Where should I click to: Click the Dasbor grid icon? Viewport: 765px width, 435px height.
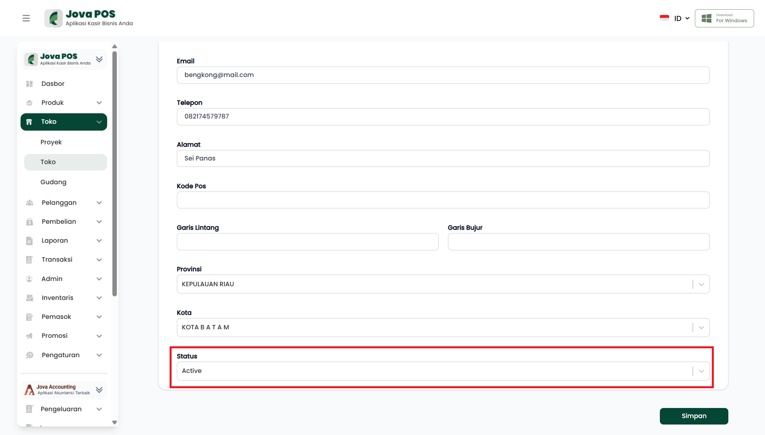click(29, 84)
